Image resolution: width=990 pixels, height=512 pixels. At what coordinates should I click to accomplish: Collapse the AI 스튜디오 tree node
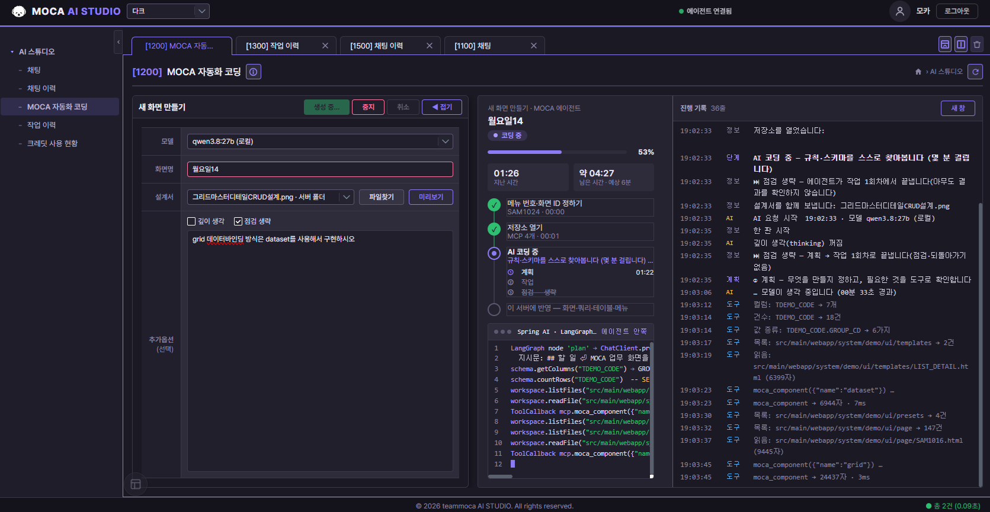12,52
